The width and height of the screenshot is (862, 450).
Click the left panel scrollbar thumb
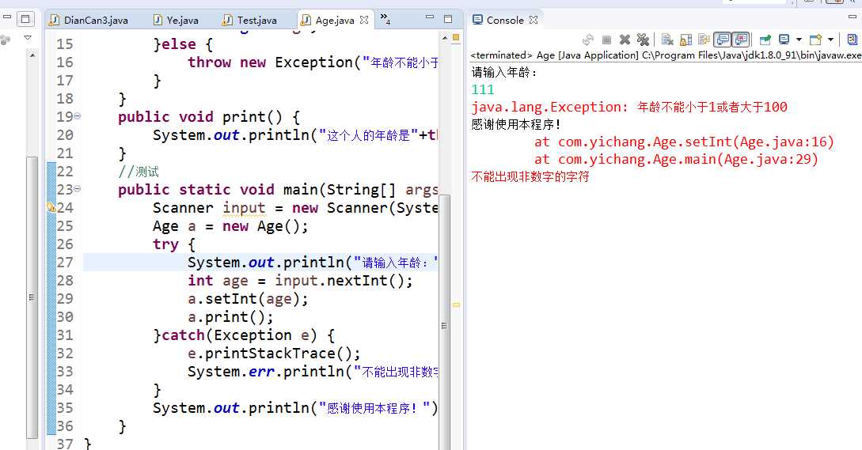pyautogui.click(x=32, y=297)
